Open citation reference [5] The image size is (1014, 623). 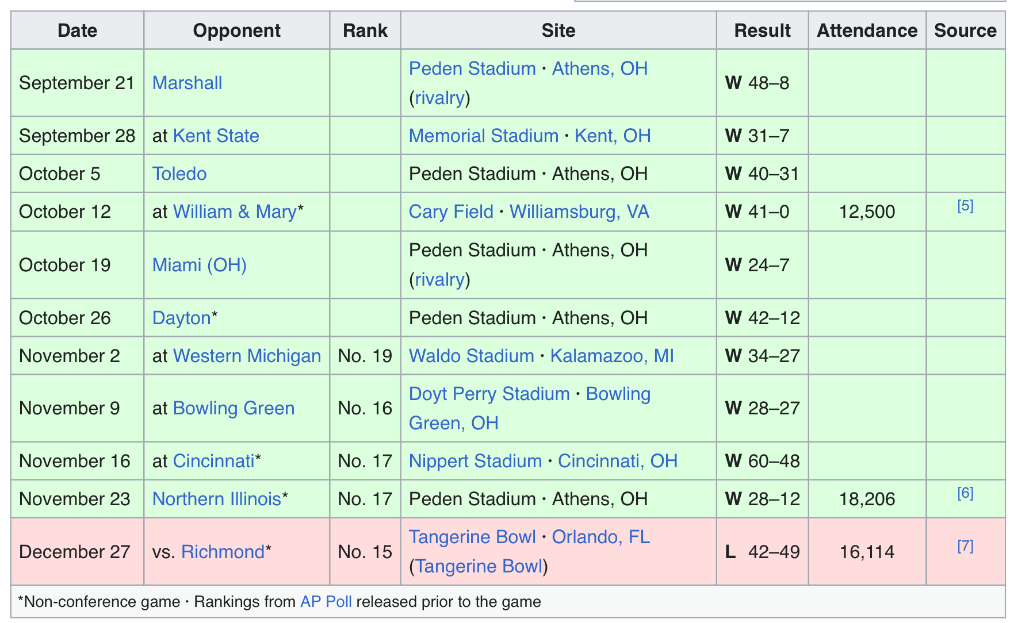pos(965,206)
